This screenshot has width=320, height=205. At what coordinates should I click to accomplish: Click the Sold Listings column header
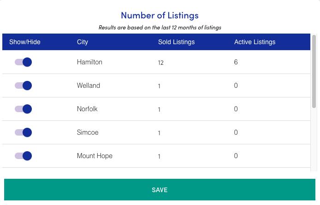[176, 42]
